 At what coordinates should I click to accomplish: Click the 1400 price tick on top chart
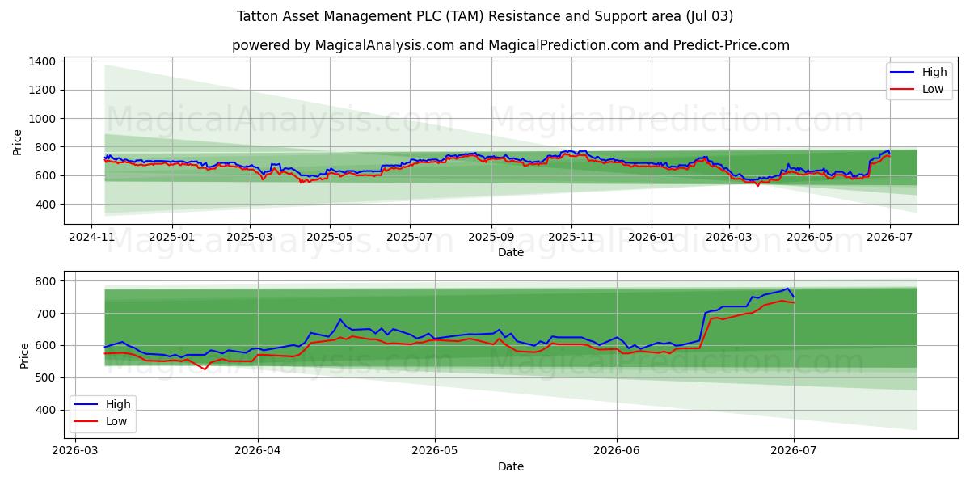[42, 61]
